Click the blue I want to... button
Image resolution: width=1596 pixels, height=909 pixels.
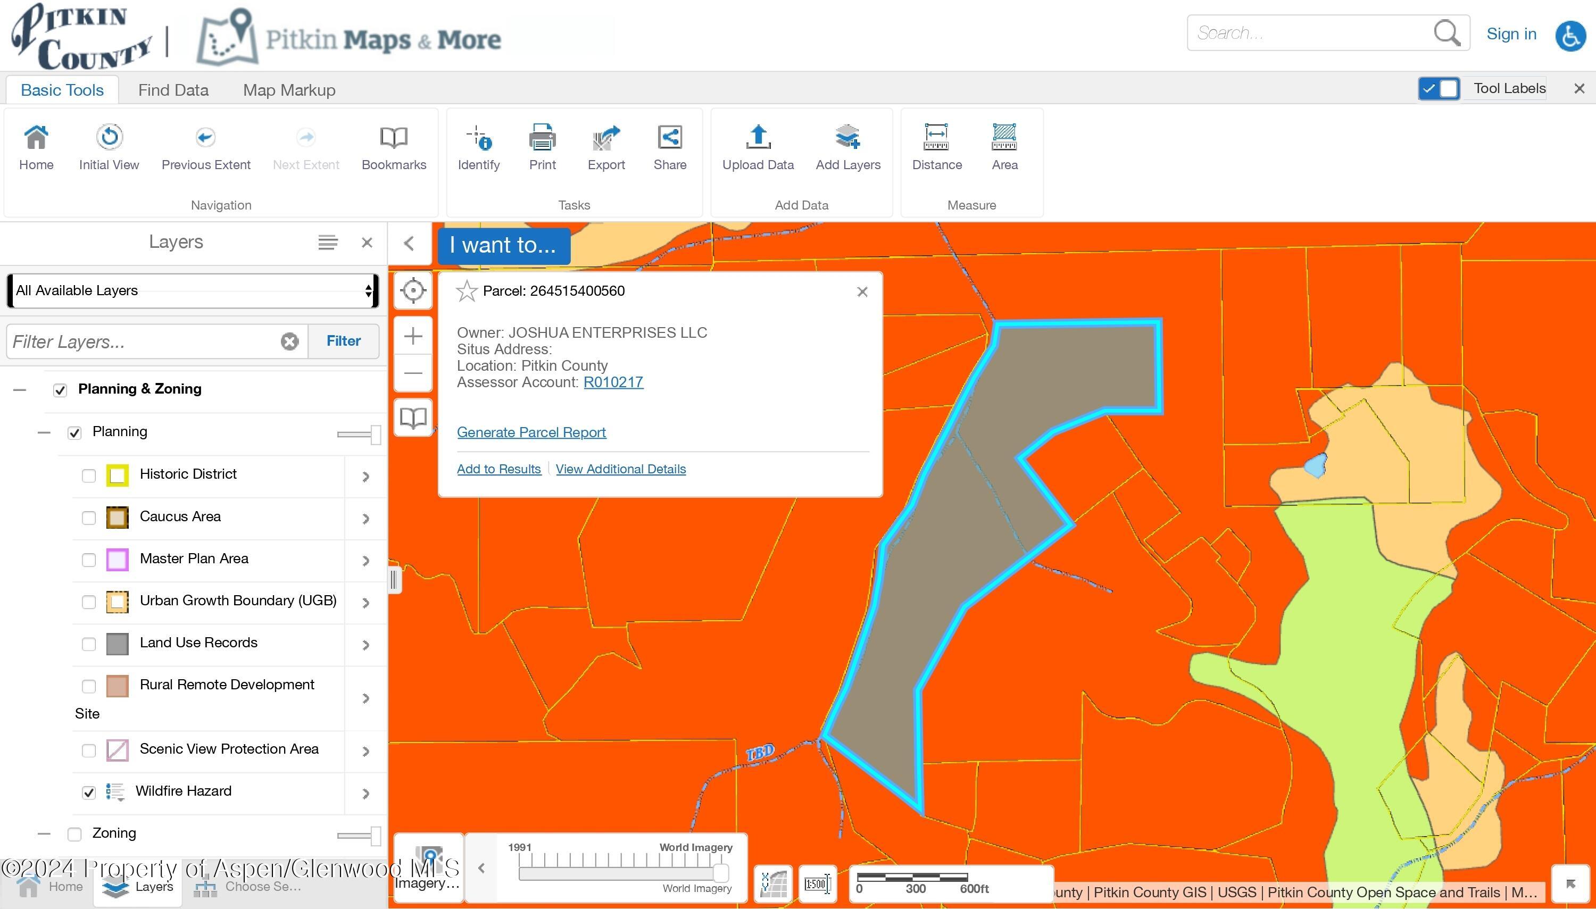pyautogui.click(x=503, y=245)
